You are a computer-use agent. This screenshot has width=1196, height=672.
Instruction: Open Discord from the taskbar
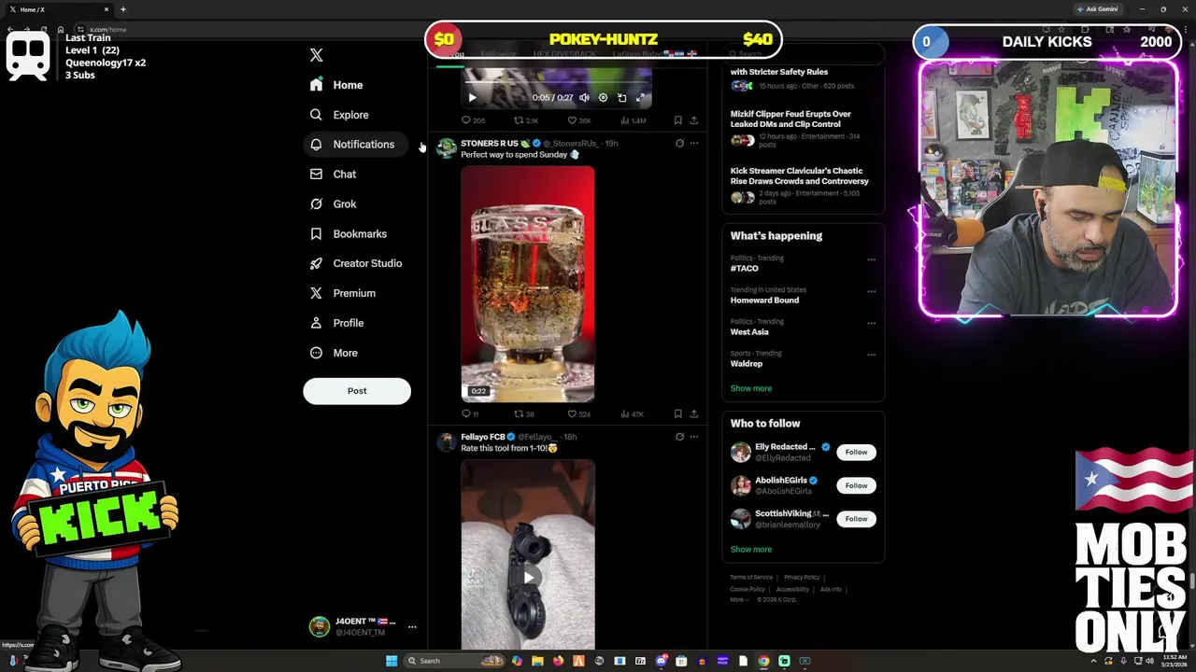pos(661,661)
